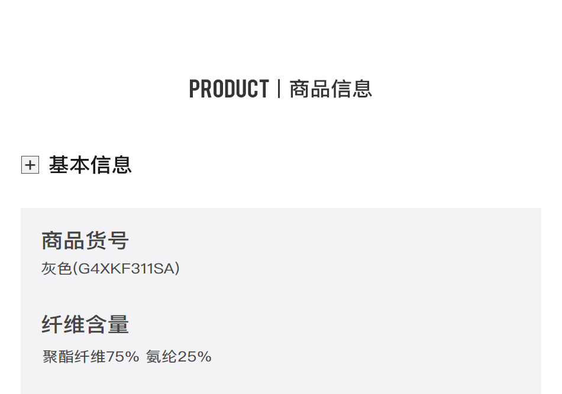Click the 纤维含量 label
The image size is (562, 394).
(85, 324)
